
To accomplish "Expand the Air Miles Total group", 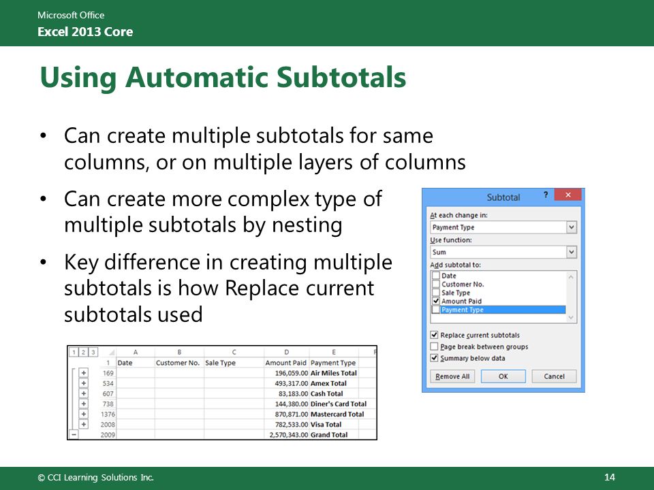I will pyautogui.click(x=83, y=373).
